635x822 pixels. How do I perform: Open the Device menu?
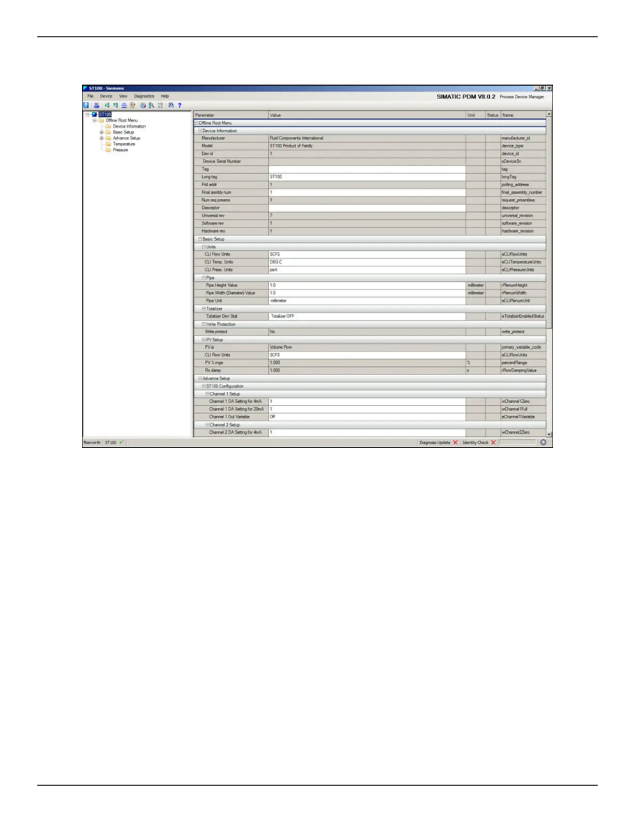[106, 97]
